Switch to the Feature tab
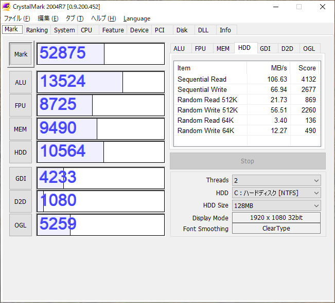The image size is (335, 303). click(x=113, y=30)
